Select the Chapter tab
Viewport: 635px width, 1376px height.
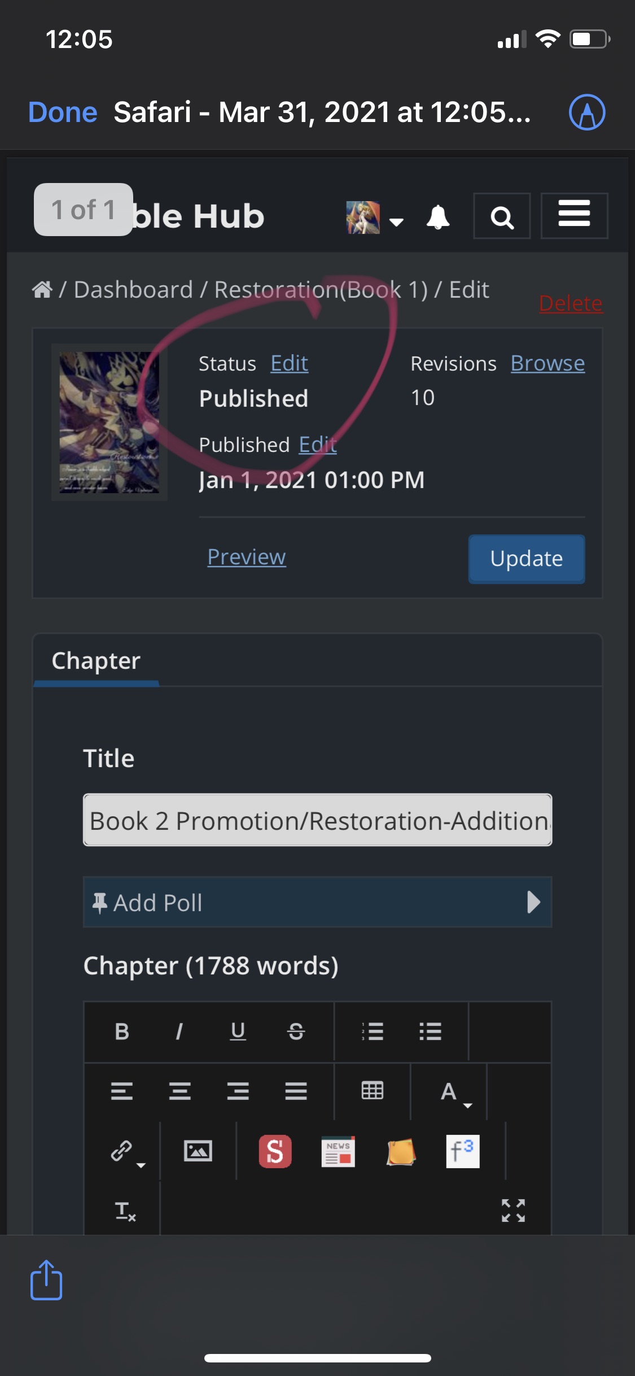[96, 660]
